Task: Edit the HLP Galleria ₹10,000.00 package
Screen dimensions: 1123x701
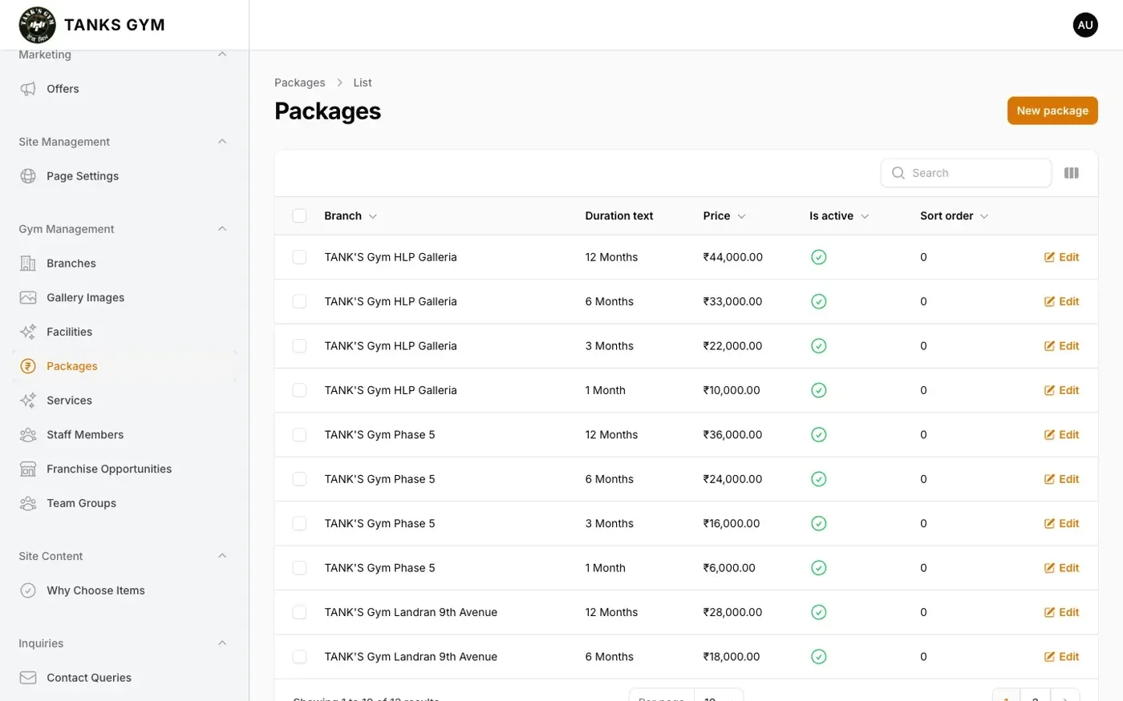Action: [1061, 391]
